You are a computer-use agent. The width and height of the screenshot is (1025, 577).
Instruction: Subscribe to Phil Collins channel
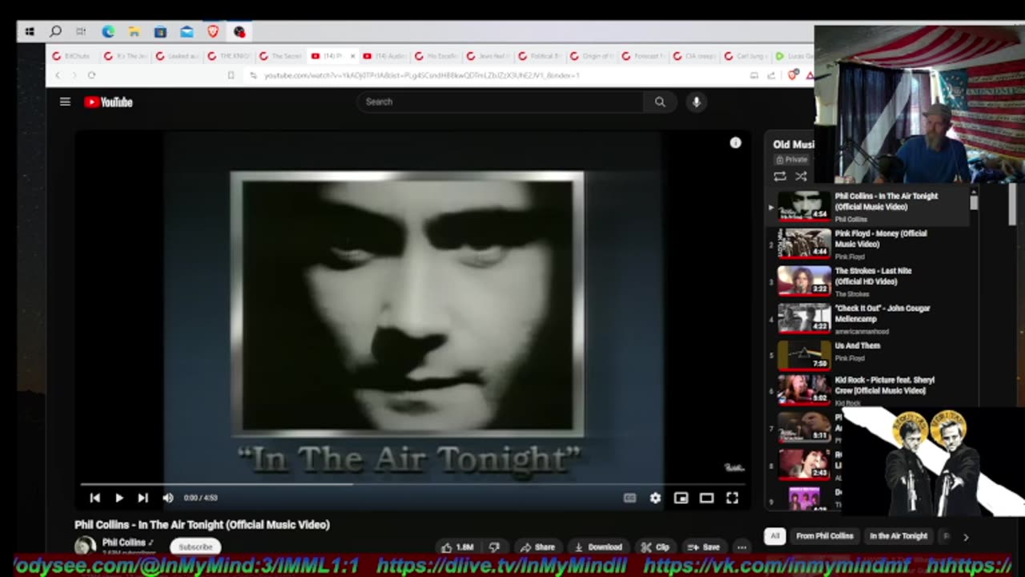tap(195, 547)
